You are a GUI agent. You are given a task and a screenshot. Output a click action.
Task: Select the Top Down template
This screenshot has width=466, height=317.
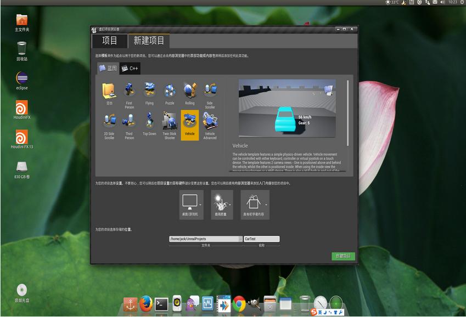(149, 125)
